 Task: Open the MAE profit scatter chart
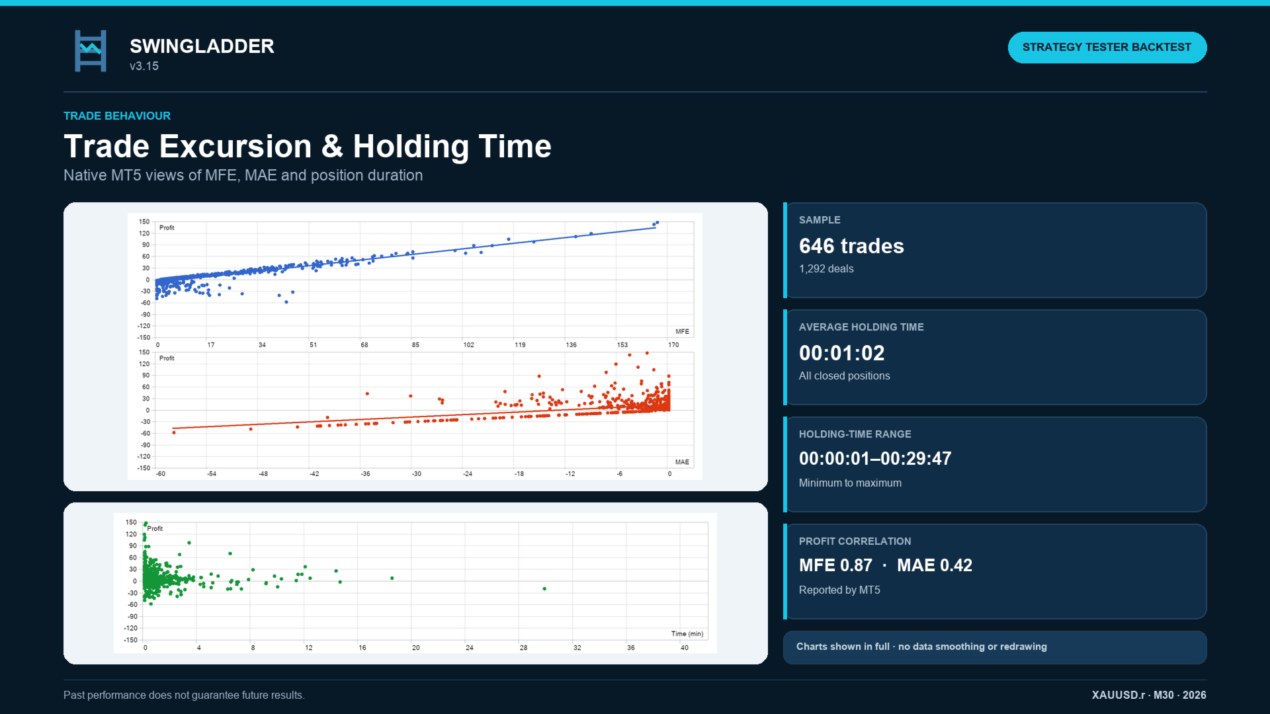(x=415, y=413)
